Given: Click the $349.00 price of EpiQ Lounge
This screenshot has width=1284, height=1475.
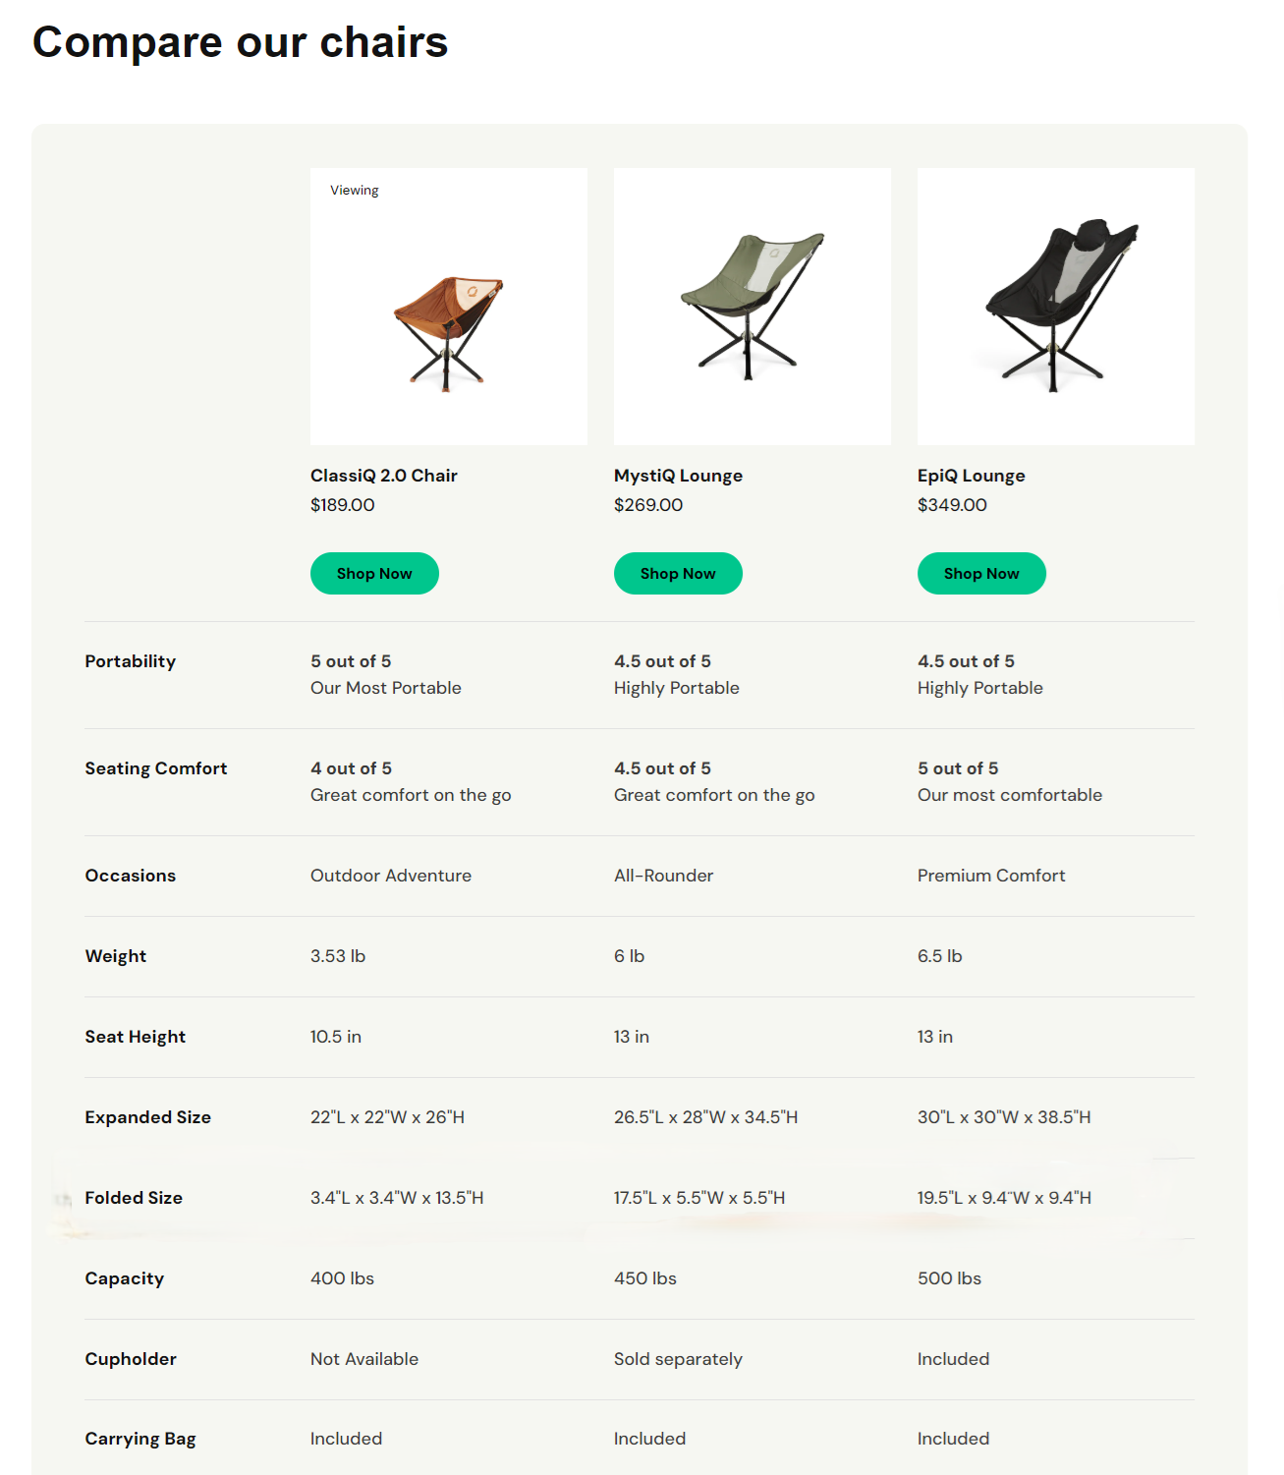Looking at the screenshot, I should [952, 505].
